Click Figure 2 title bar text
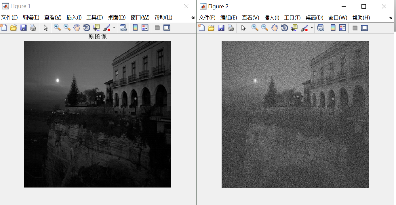 click(x=218, y=6)
